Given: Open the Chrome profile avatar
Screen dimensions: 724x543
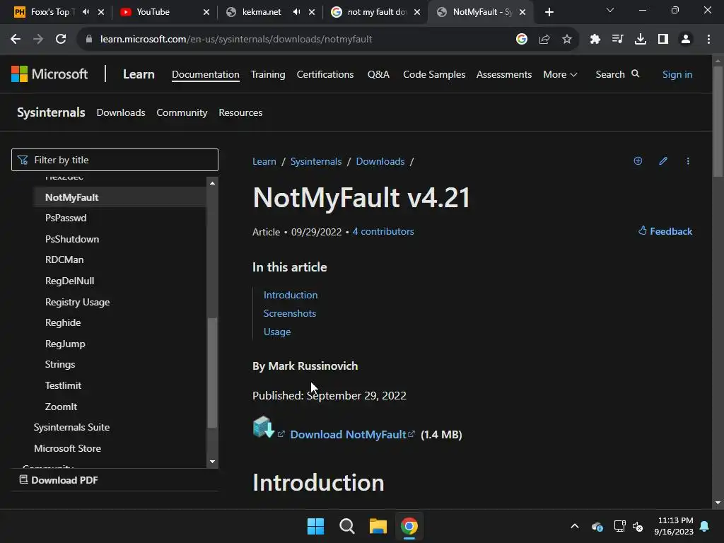Looking at the screenshot, I should (686, 40).
